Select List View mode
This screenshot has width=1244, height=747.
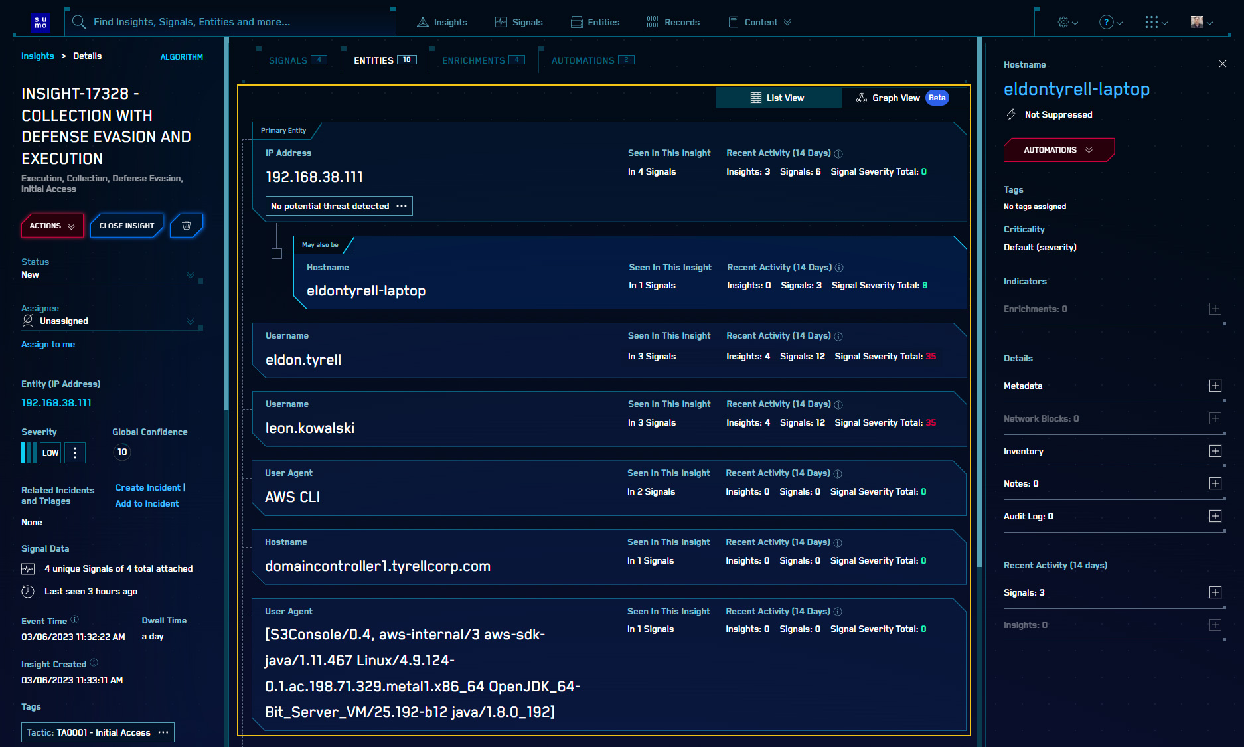777,98
